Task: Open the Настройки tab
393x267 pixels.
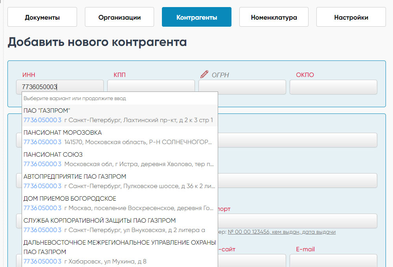Action: point(351,17)
